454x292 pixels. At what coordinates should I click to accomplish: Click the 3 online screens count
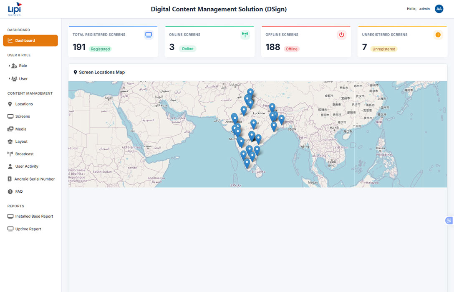(172, 47)
